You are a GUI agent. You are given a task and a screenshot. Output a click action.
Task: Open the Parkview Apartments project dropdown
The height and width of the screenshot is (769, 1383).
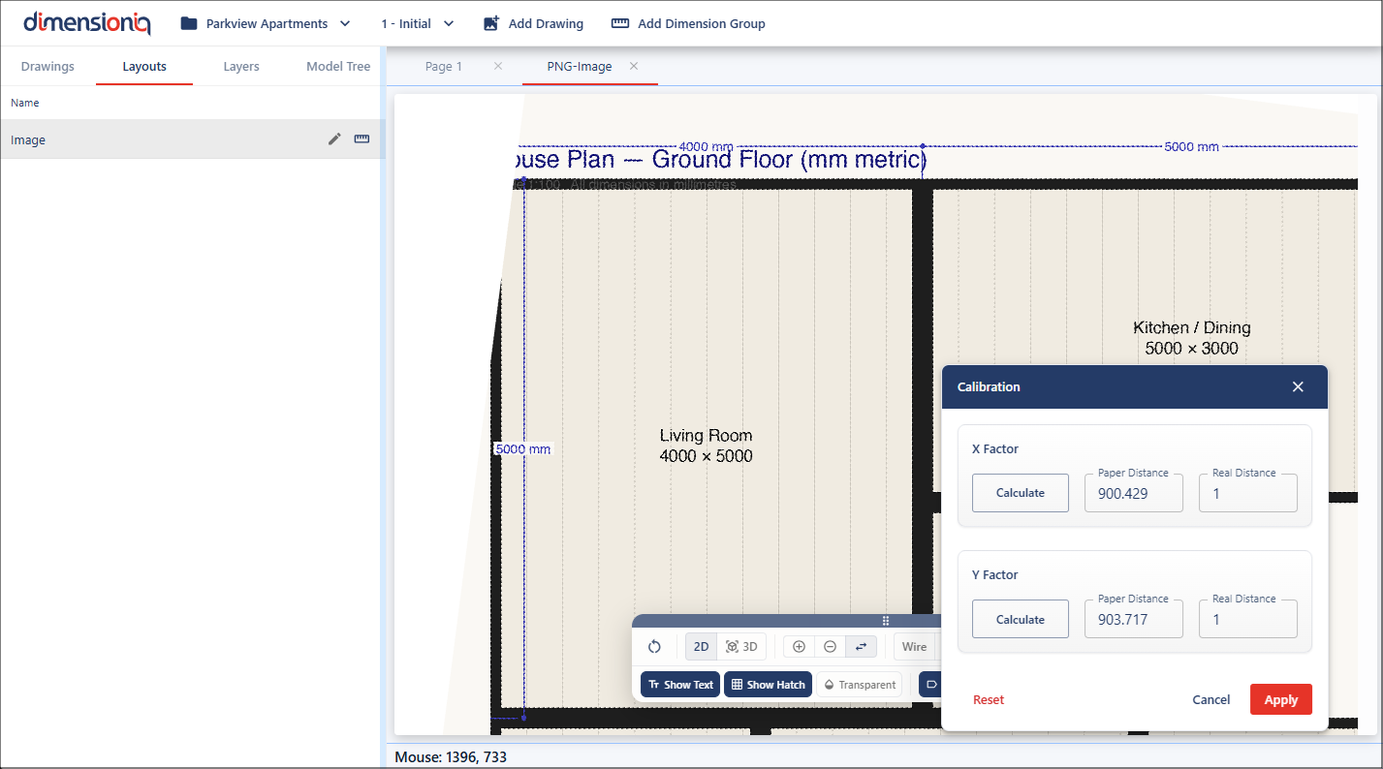click(266, 23)
